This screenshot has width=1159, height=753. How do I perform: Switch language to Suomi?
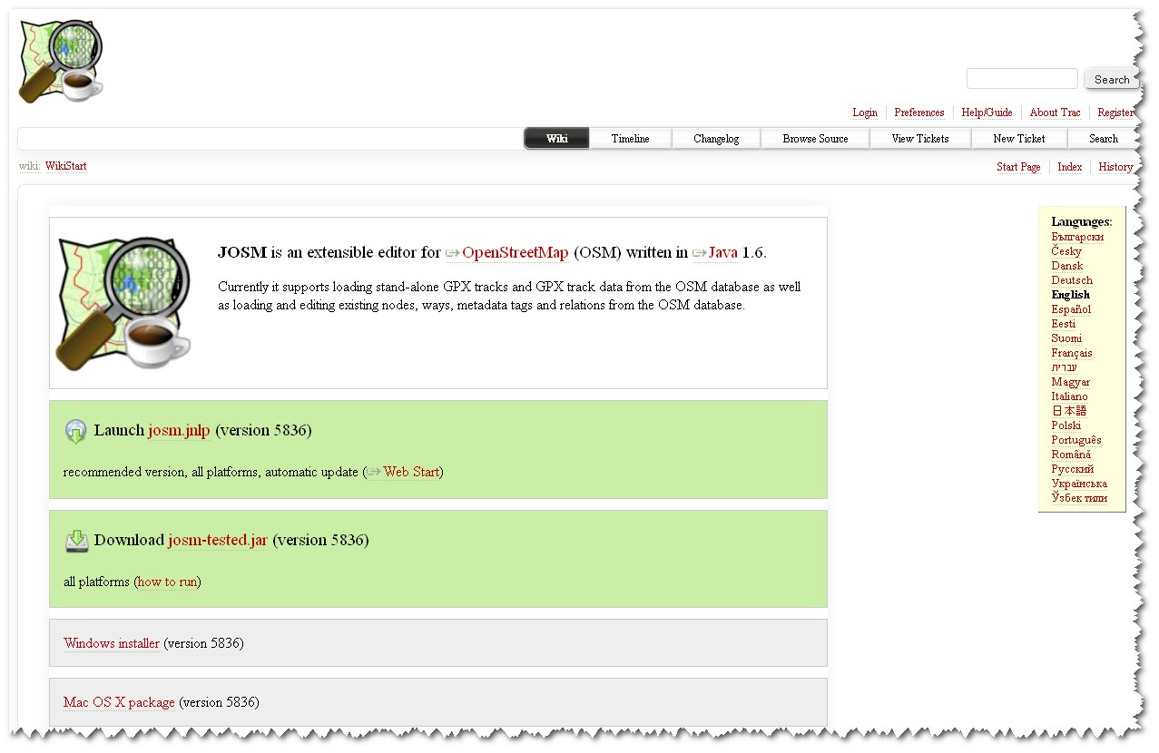click(1066, 338)
